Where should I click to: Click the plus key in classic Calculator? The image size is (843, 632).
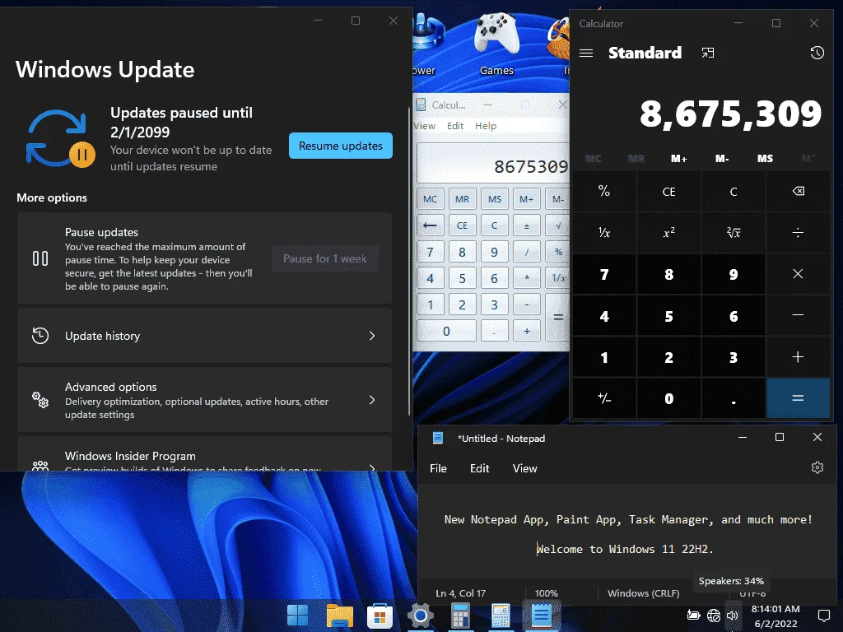click(527, 331)
